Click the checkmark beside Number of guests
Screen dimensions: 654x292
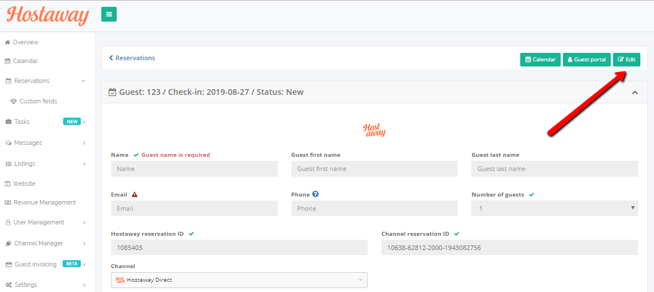532,194
